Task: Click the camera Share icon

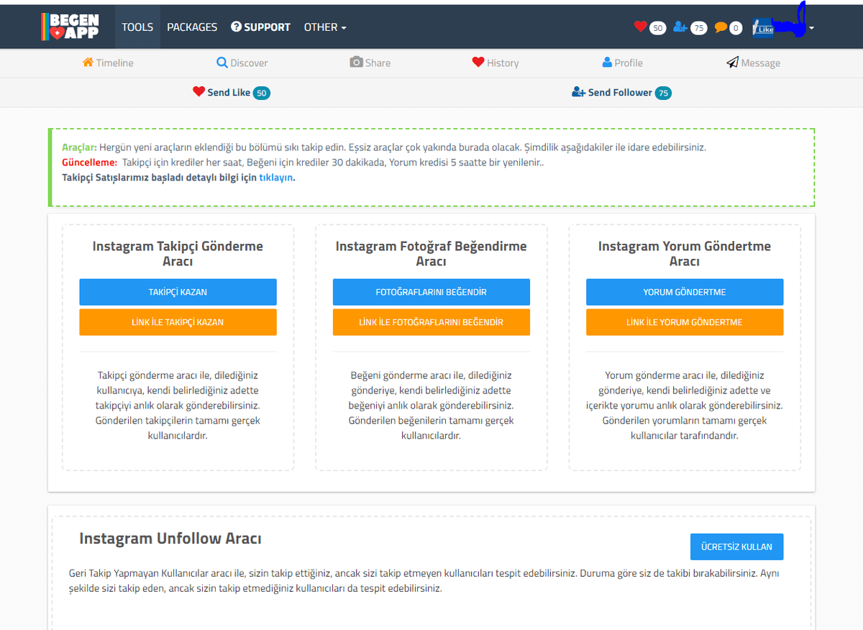Action: [356, 63]
